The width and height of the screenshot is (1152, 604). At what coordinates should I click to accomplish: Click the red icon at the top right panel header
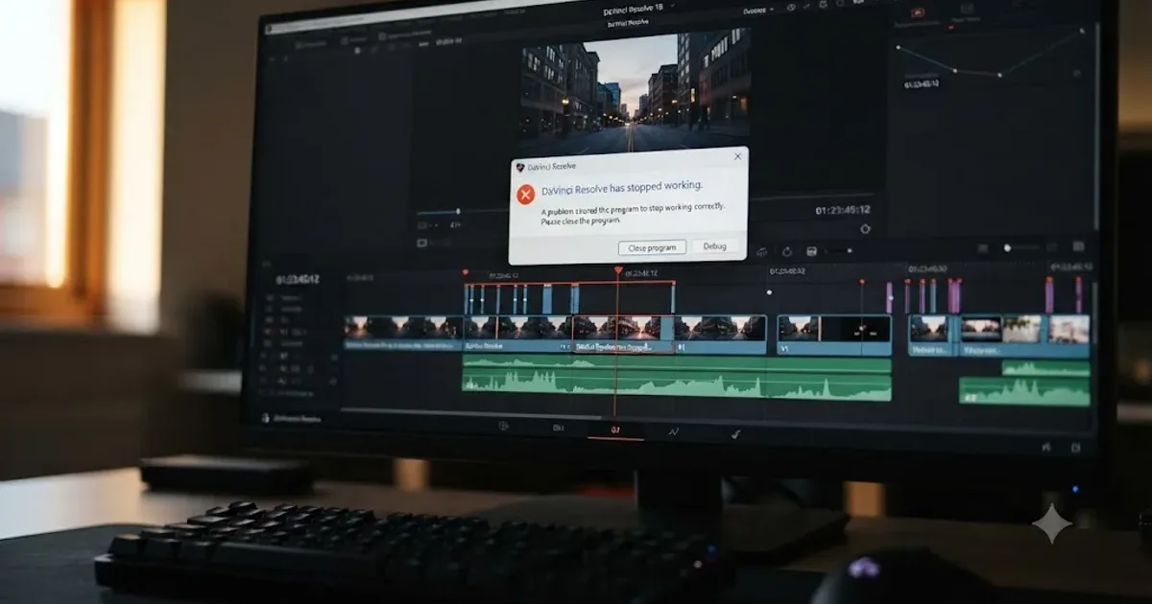tap(918, 12)
